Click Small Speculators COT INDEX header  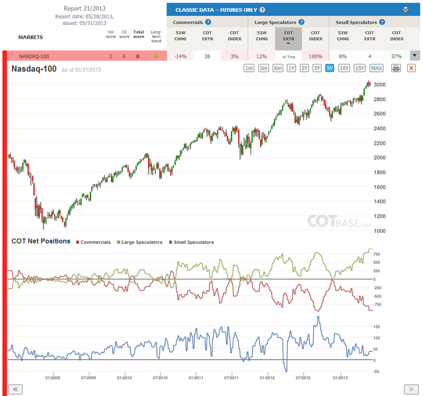397,36
